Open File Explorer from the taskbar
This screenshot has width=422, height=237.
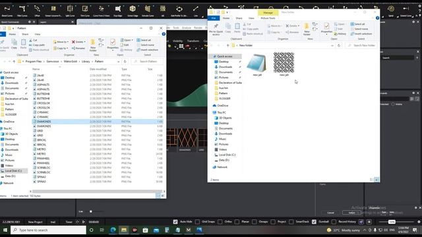(124, 230)
